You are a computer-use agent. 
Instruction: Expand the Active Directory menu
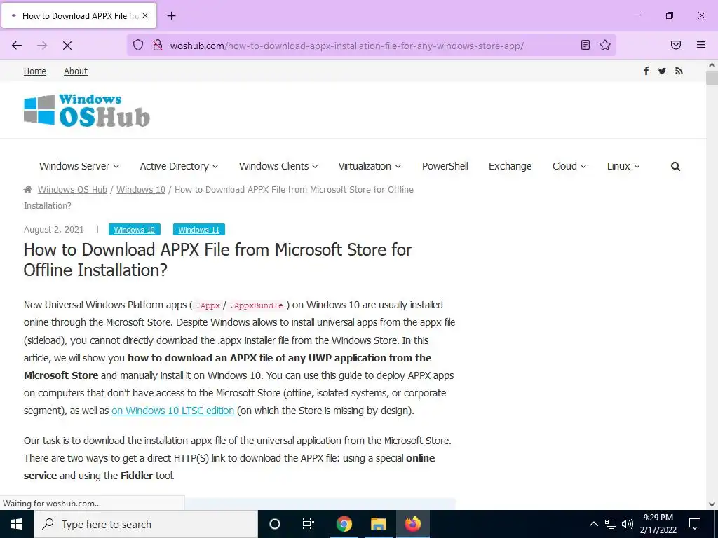pyautogui.click(x=179, y=166)
